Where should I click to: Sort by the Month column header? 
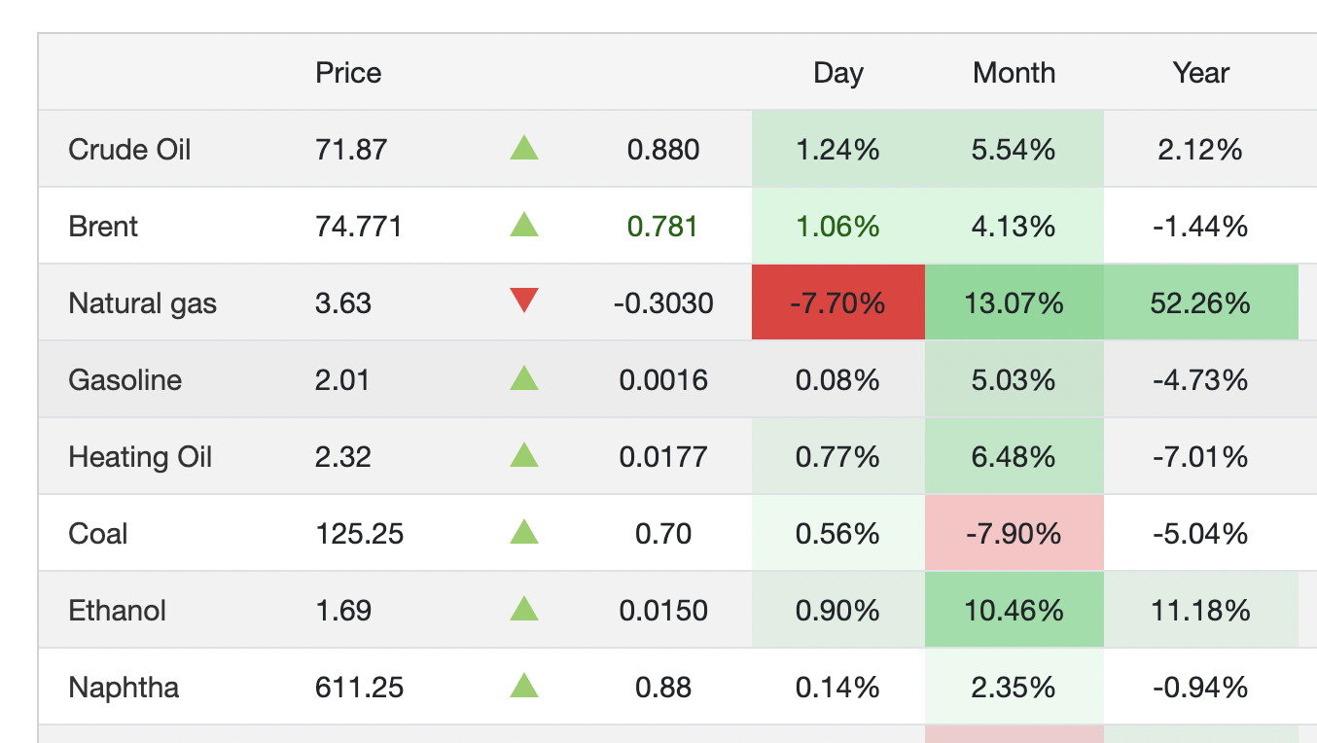pos(1014,73)
